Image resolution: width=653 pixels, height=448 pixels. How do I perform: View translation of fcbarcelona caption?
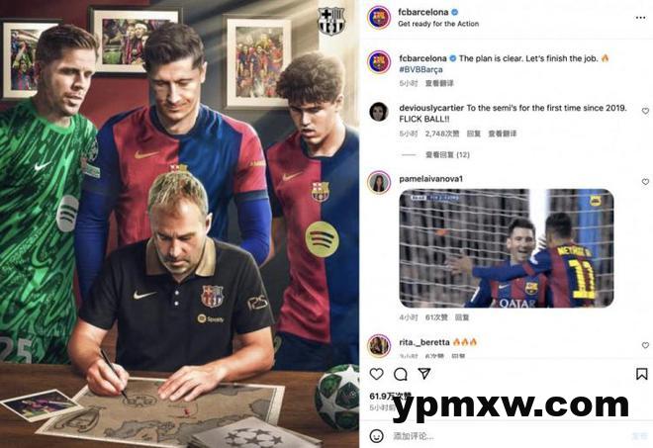tap(439, 83)
